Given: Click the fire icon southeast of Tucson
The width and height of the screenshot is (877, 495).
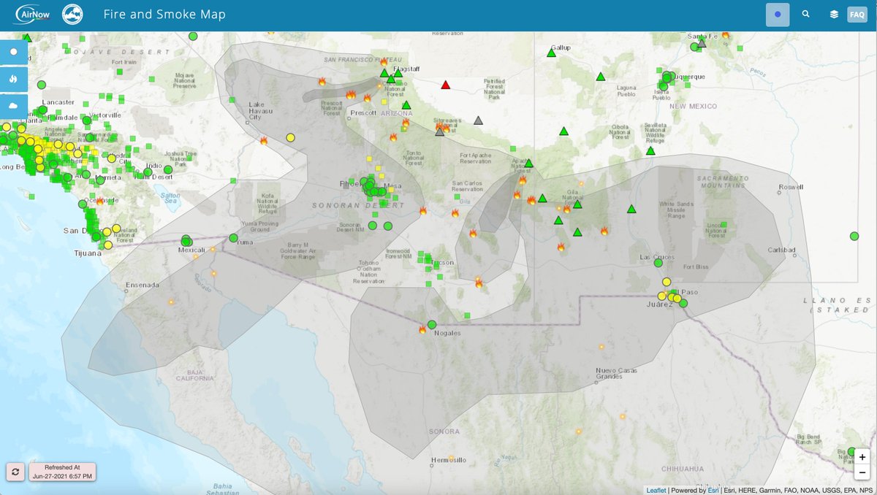Looking at the screenshot, I should pos(479,283).
